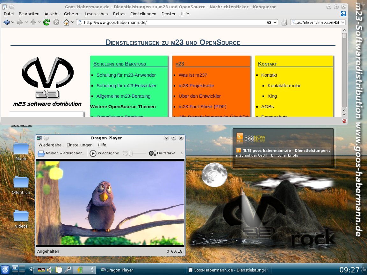The height and width of the screenshot is (275, 367).
Task: Open the Kontaktformular link
Action: (x=284, y=86)
